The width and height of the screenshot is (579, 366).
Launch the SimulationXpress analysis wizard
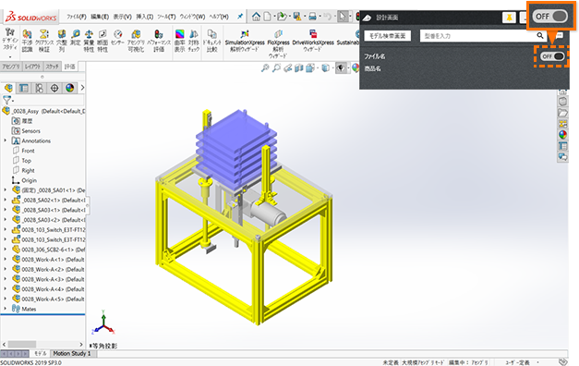245,41
